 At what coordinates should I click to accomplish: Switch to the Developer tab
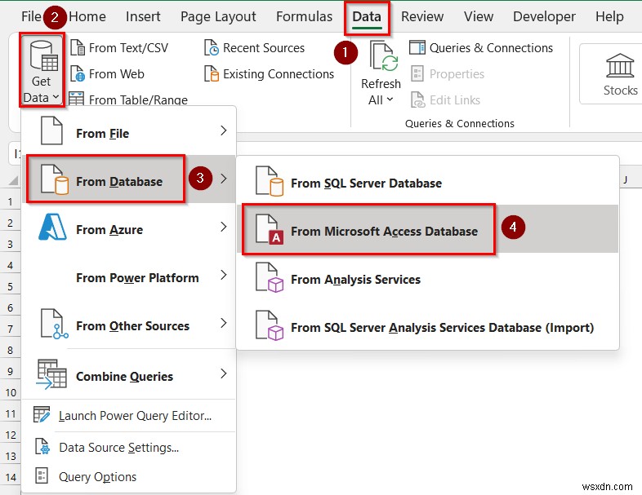tap(544, 16)
